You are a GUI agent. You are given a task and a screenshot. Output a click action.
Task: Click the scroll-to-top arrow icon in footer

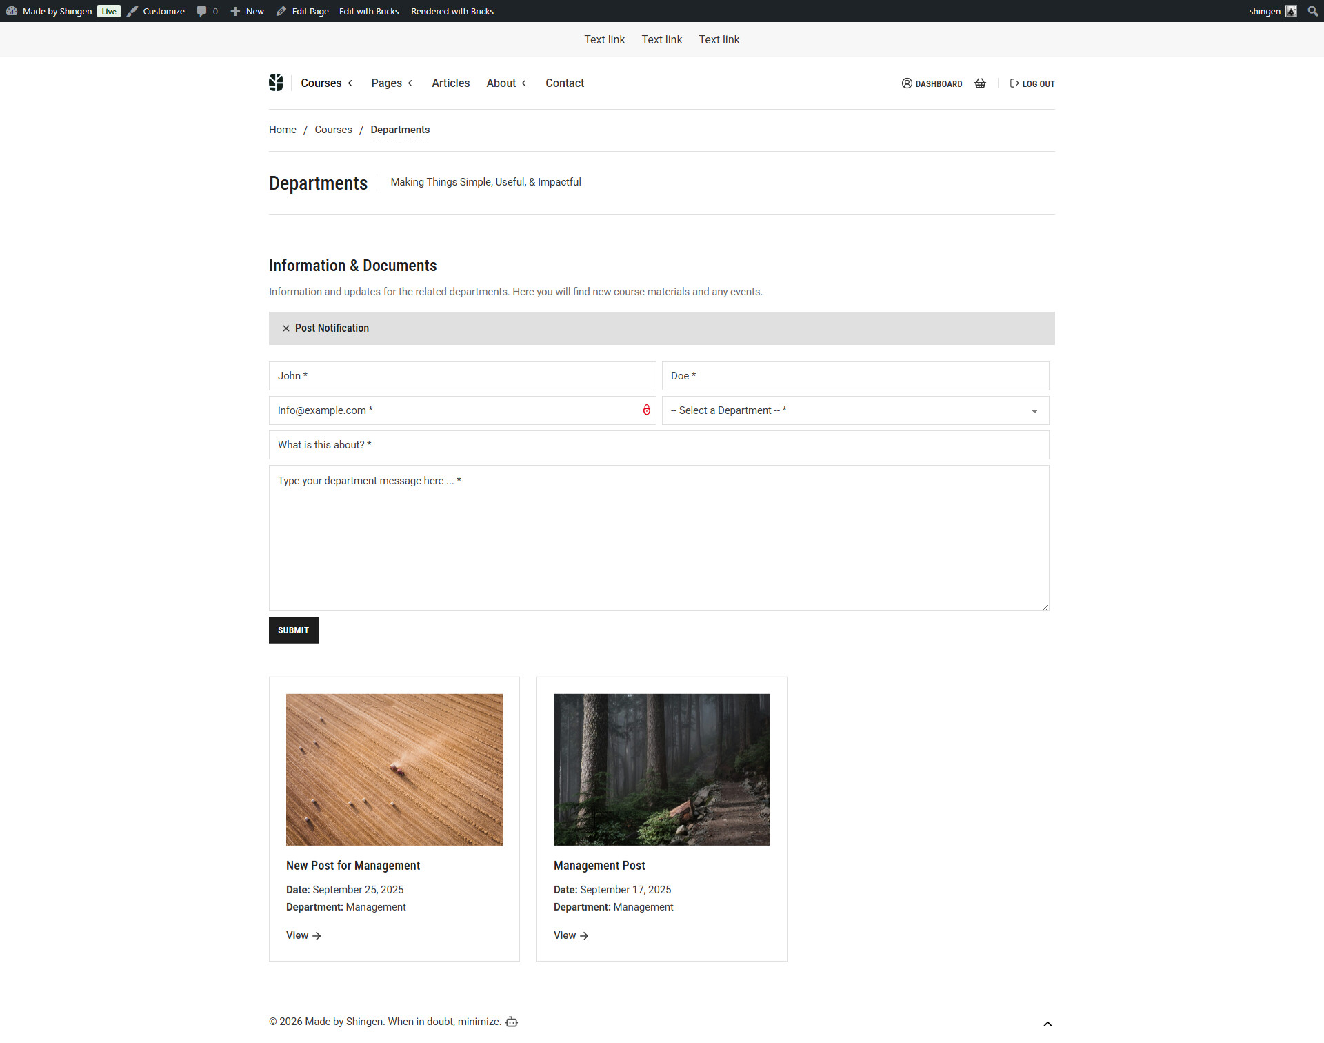(x=1047, y=1024)
